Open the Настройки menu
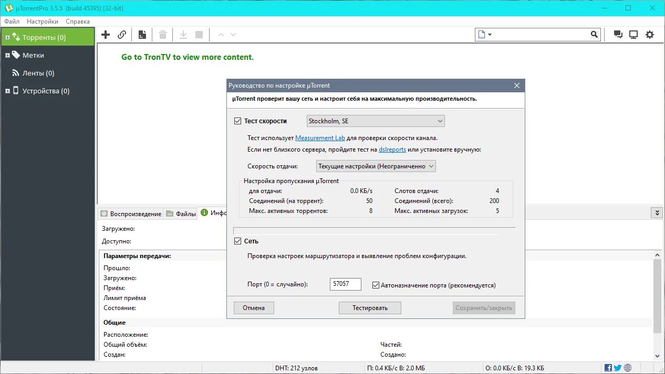 point(42,21)
